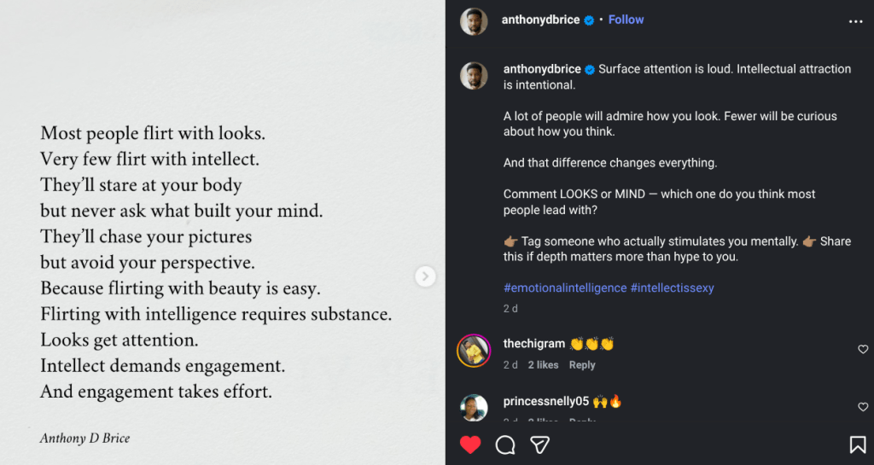
Task: Open the three-dots more options menu
Action: [855, 21]
